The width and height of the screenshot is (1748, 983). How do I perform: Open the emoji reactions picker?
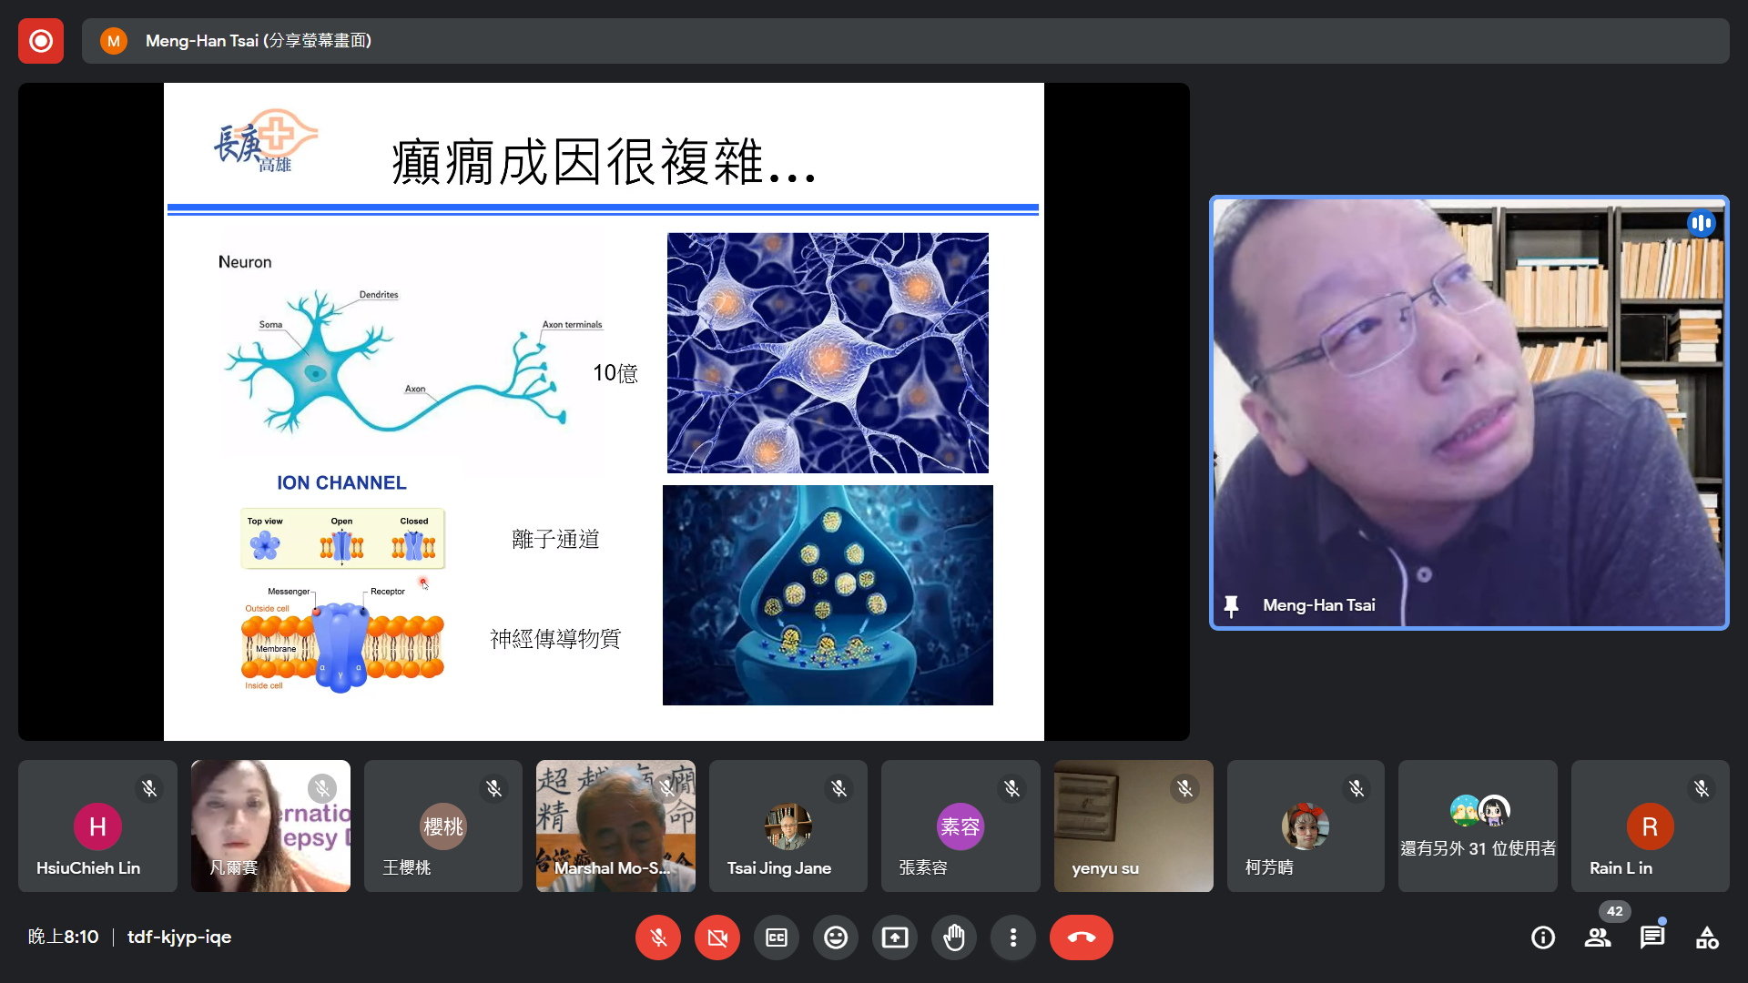click(x=836, y=937)
